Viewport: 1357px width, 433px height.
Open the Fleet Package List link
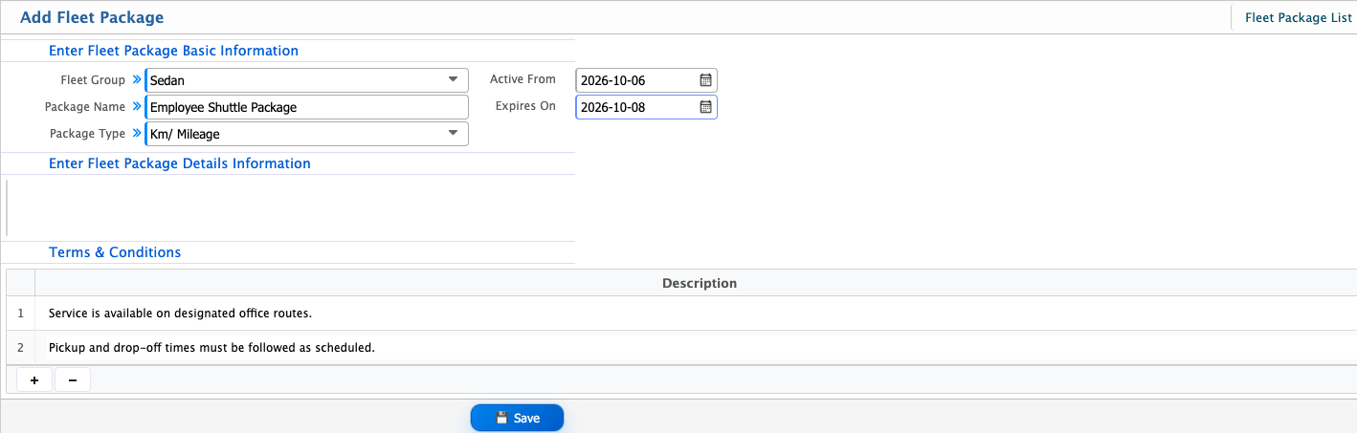coord(1298,17)
